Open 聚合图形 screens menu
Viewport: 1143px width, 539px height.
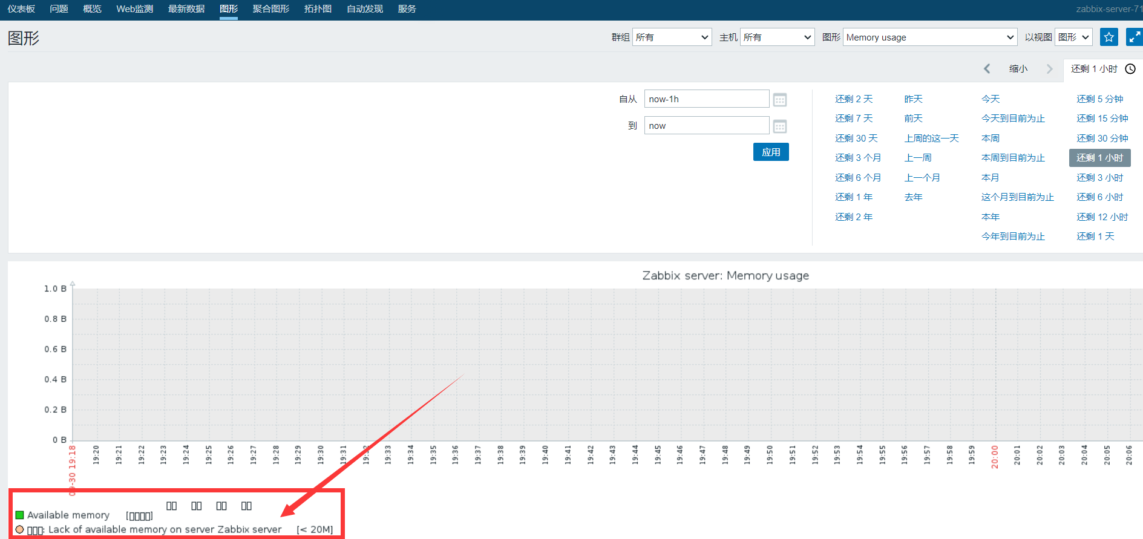[271, 9]
